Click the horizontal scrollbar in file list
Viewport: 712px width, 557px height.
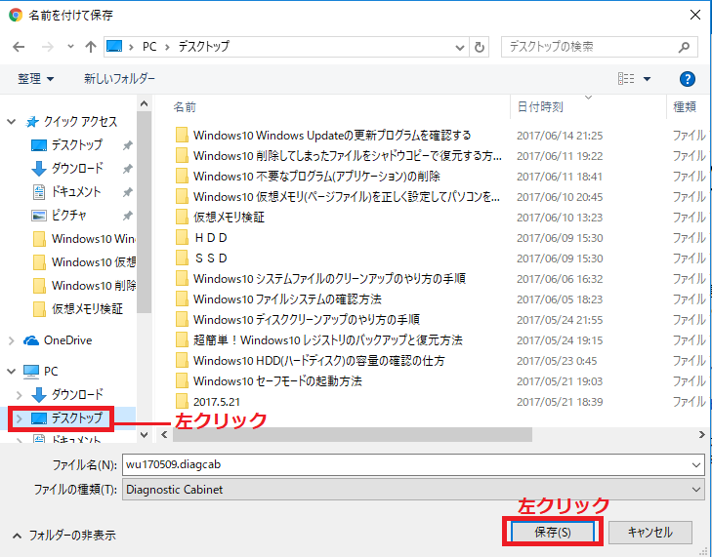pyautogui.click(x=342, y=435)
